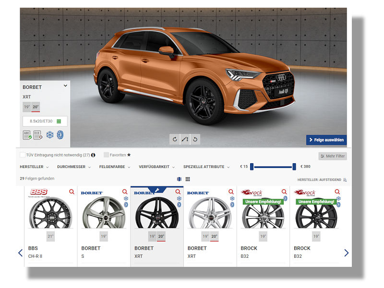
Task: Click the snowflake winter icon in the Borbet panel
Action: point(50,135)
